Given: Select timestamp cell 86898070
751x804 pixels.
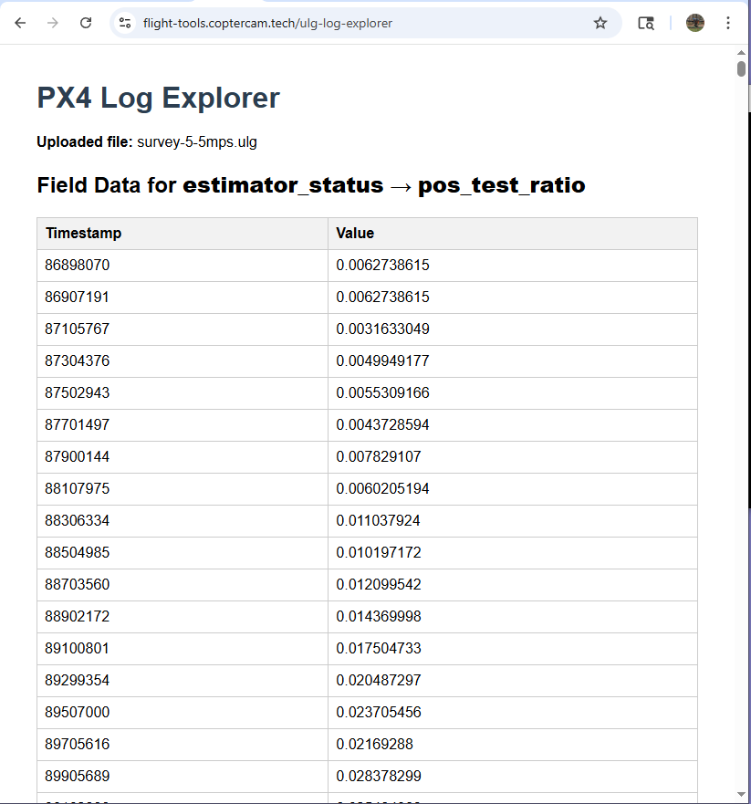Looking at the screenshot, I should (78, 266).
